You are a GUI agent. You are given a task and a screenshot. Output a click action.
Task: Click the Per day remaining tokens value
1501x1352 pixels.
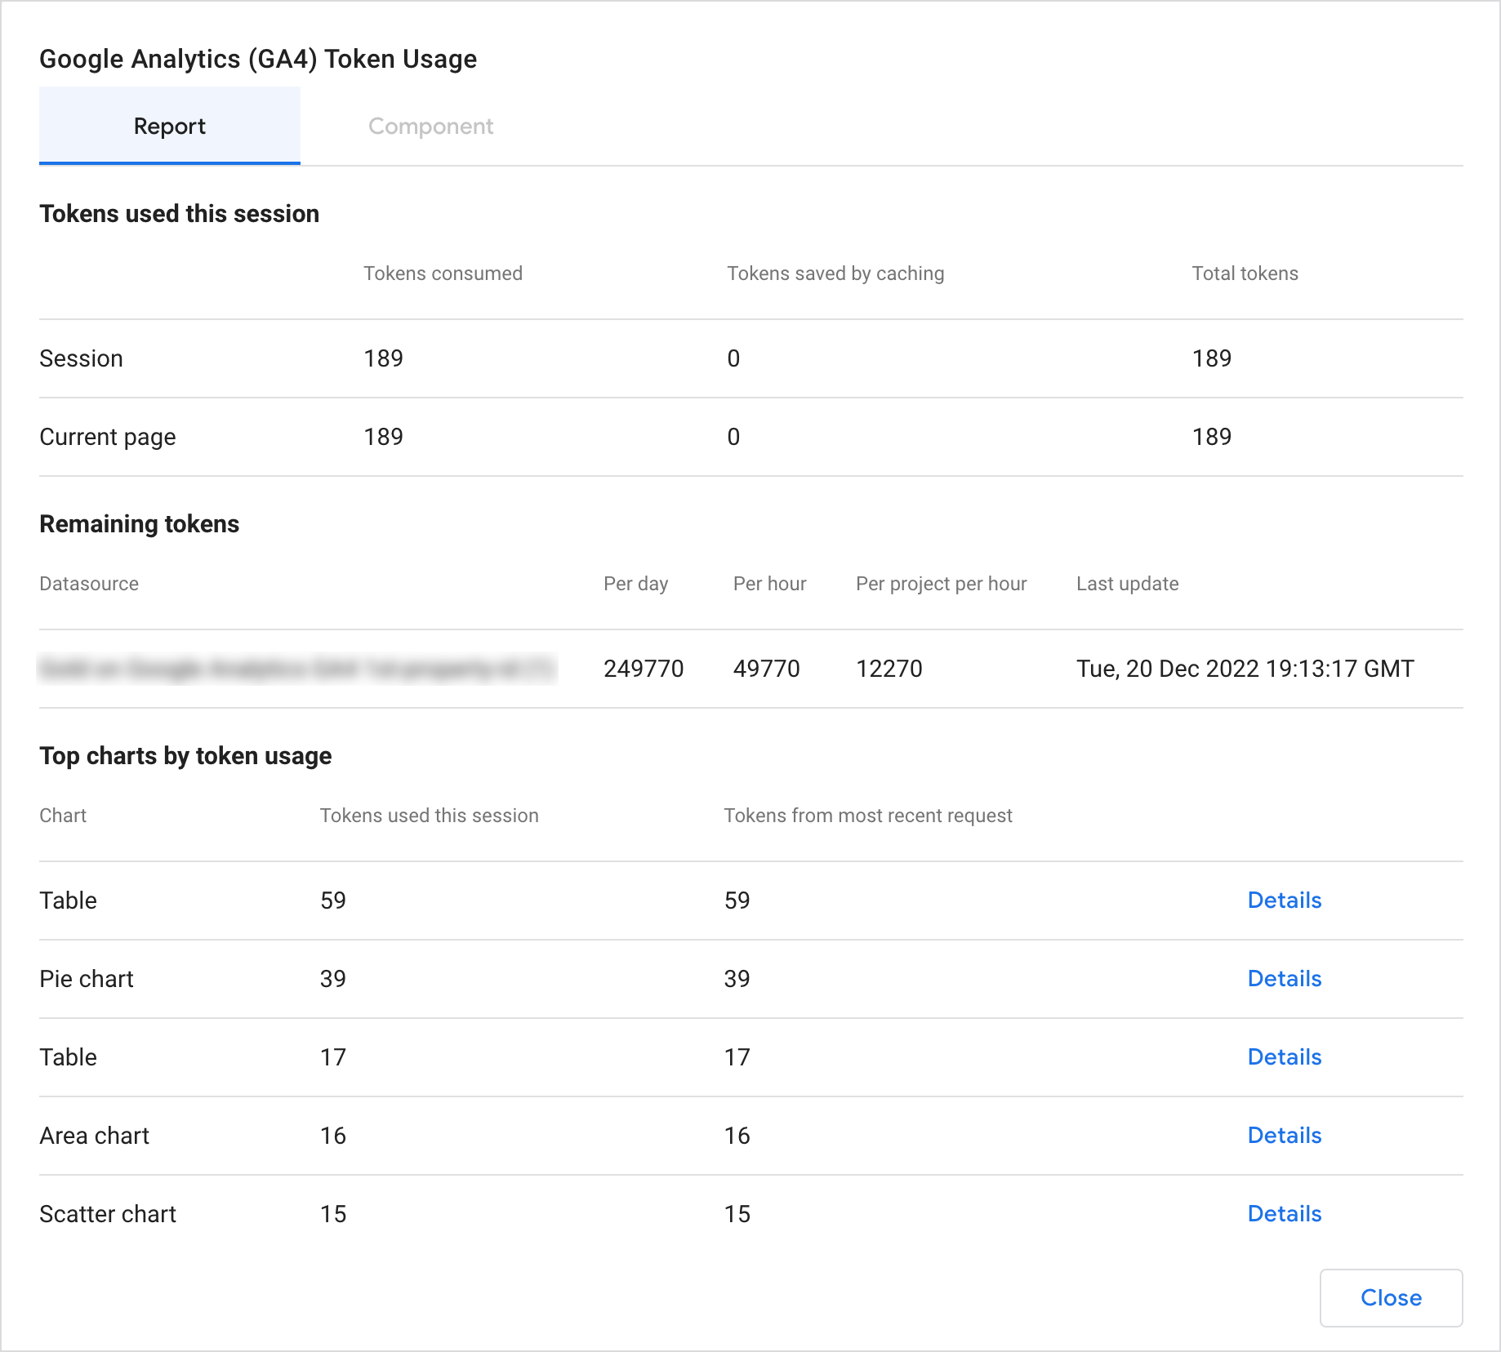click(643, 668)
